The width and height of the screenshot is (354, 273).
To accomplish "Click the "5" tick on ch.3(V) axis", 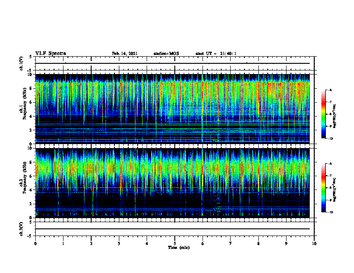I will coord(31,222).
